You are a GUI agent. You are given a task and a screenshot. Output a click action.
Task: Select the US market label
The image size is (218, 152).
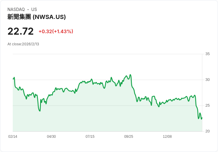click(34, 9)
